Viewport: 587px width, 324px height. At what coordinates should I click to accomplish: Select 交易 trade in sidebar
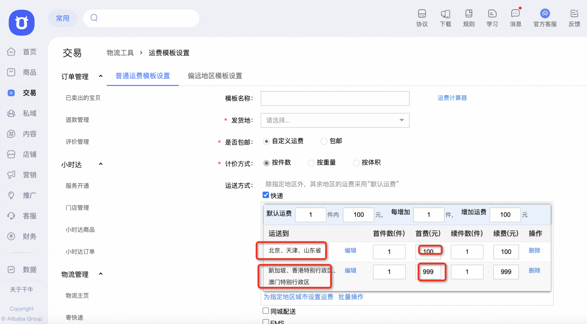point(22,93)
